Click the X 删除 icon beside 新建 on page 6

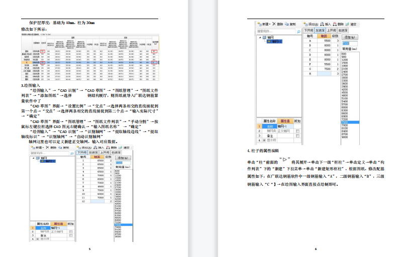tap(274, 24)
